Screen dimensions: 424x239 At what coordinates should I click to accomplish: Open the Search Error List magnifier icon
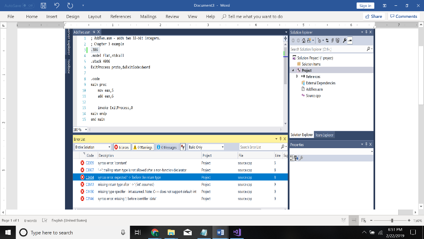(x=282, y=147)
